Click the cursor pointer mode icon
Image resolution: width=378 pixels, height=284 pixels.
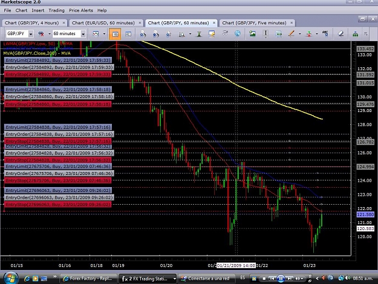(x=169, y=35)
